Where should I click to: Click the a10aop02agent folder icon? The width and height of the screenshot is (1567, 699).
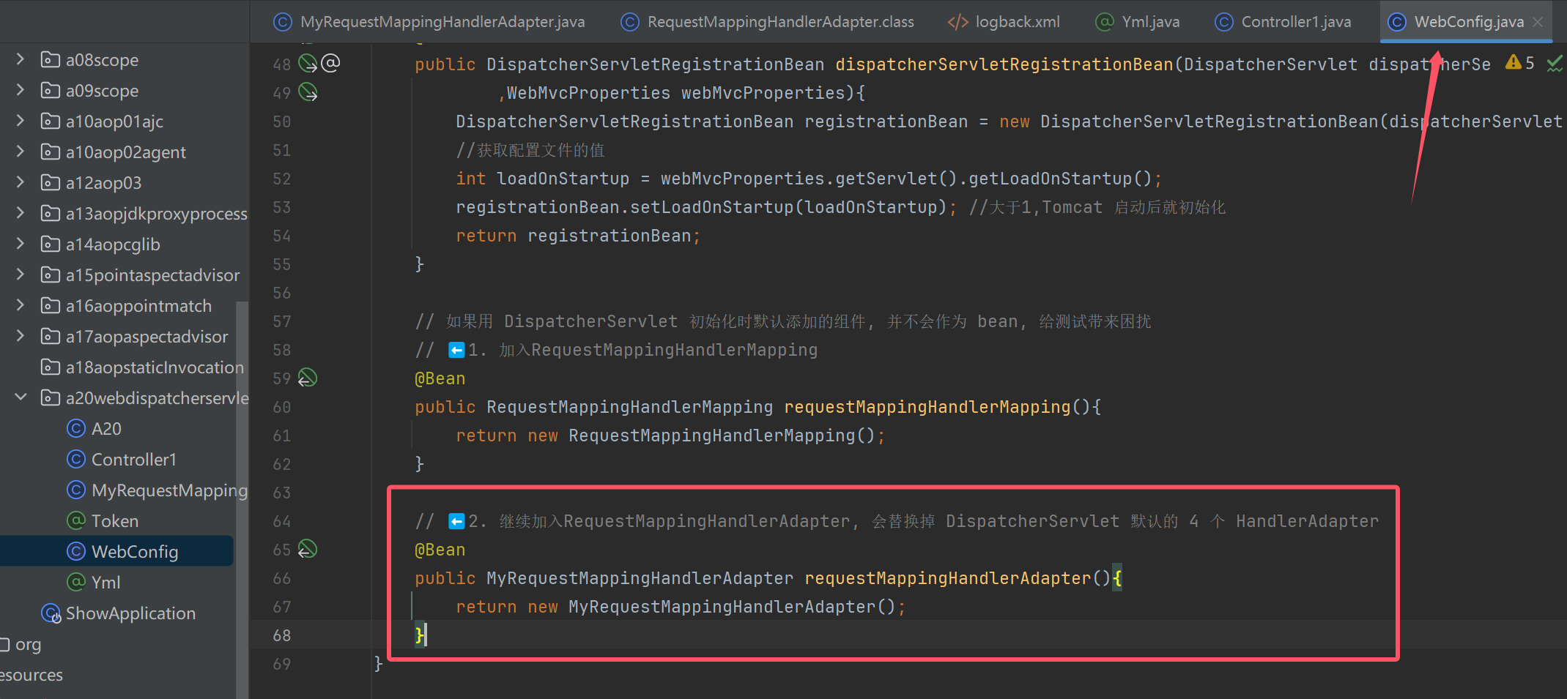[50, 152]
